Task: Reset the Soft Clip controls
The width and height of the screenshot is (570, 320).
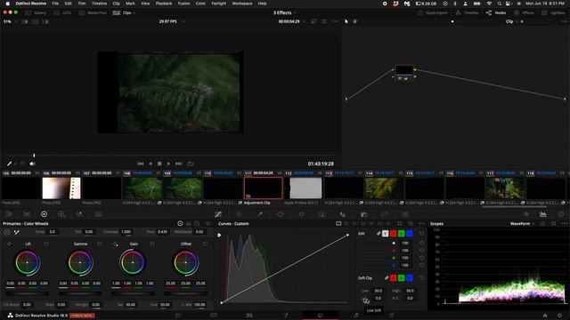Action: point(421,278)
